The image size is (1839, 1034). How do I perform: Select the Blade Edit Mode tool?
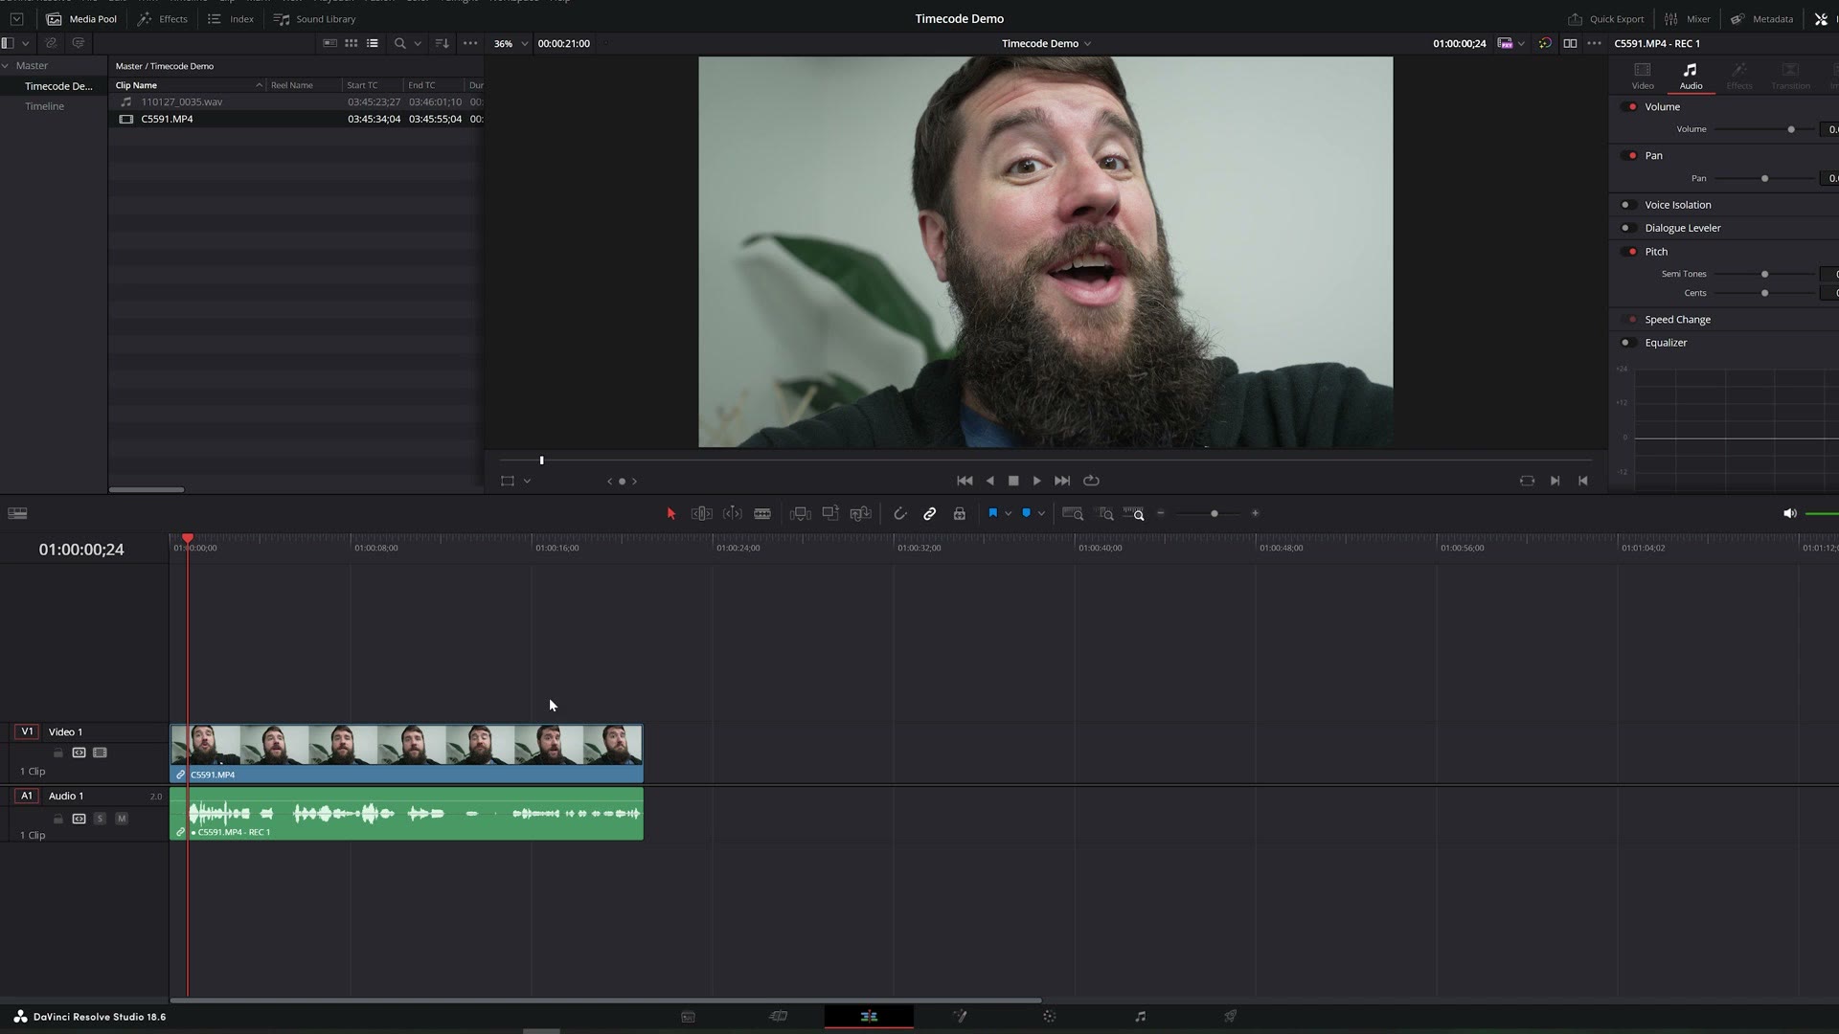(762, 514)
